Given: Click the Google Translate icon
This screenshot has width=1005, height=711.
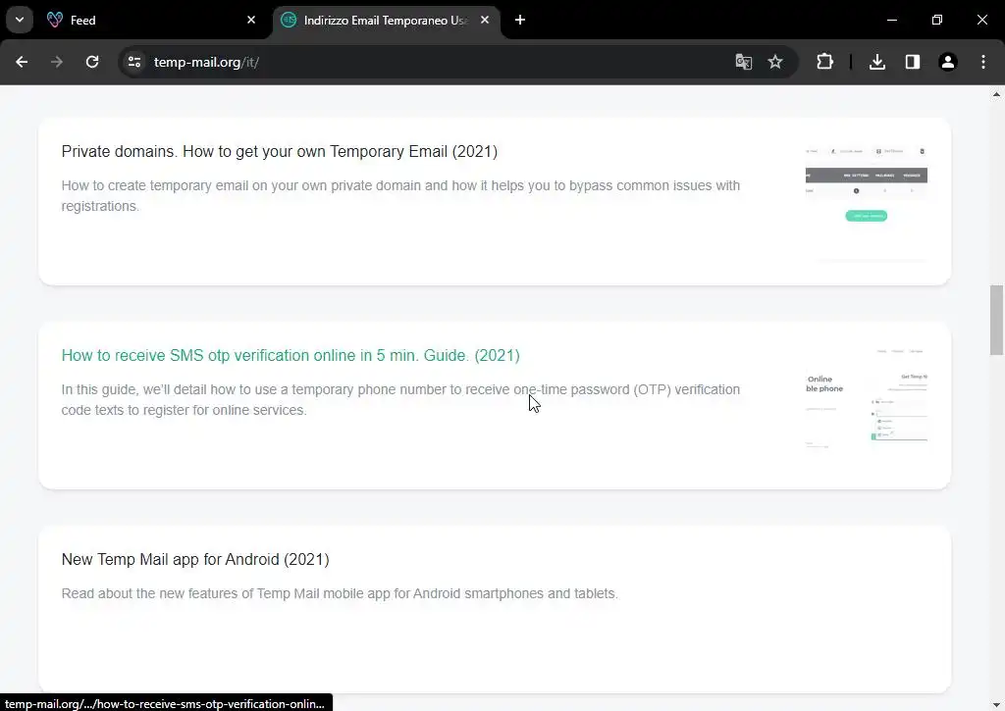Looking at the screenshot, I should click(744, 62).
